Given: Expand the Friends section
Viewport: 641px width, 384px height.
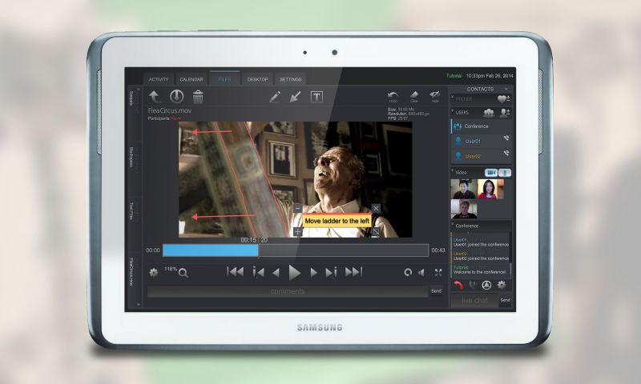Looking at the screenshot, I should pos(454,98).
